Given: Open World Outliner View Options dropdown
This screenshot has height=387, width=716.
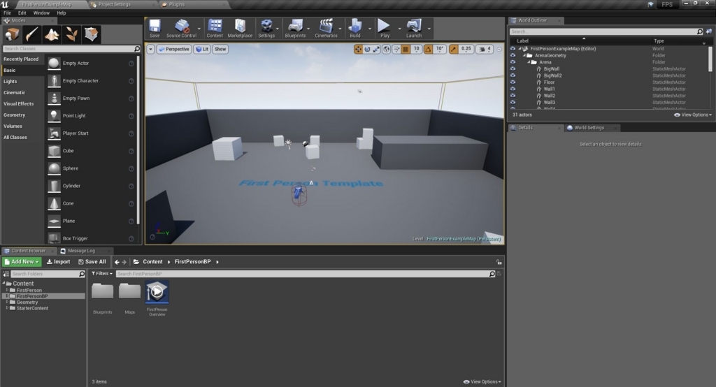Looking at the screenshot, I should click(x=693, y=115).
